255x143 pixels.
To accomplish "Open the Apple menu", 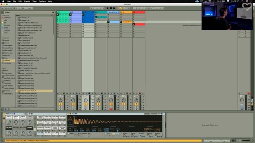I will [x=3, y=1].
